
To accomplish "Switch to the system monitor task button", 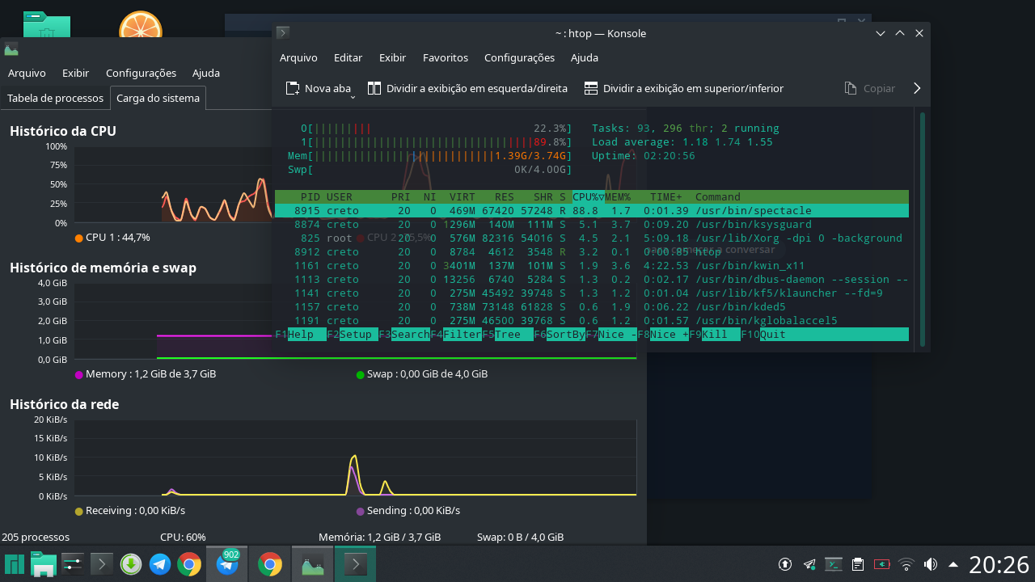I will [312, 563].
